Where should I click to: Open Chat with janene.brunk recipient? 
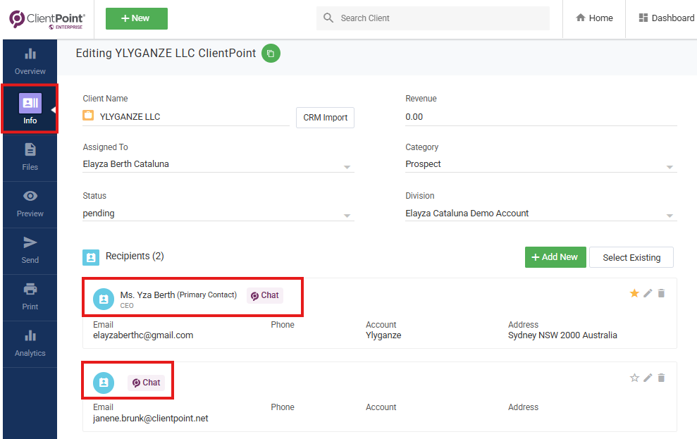(x=147, y=383)
